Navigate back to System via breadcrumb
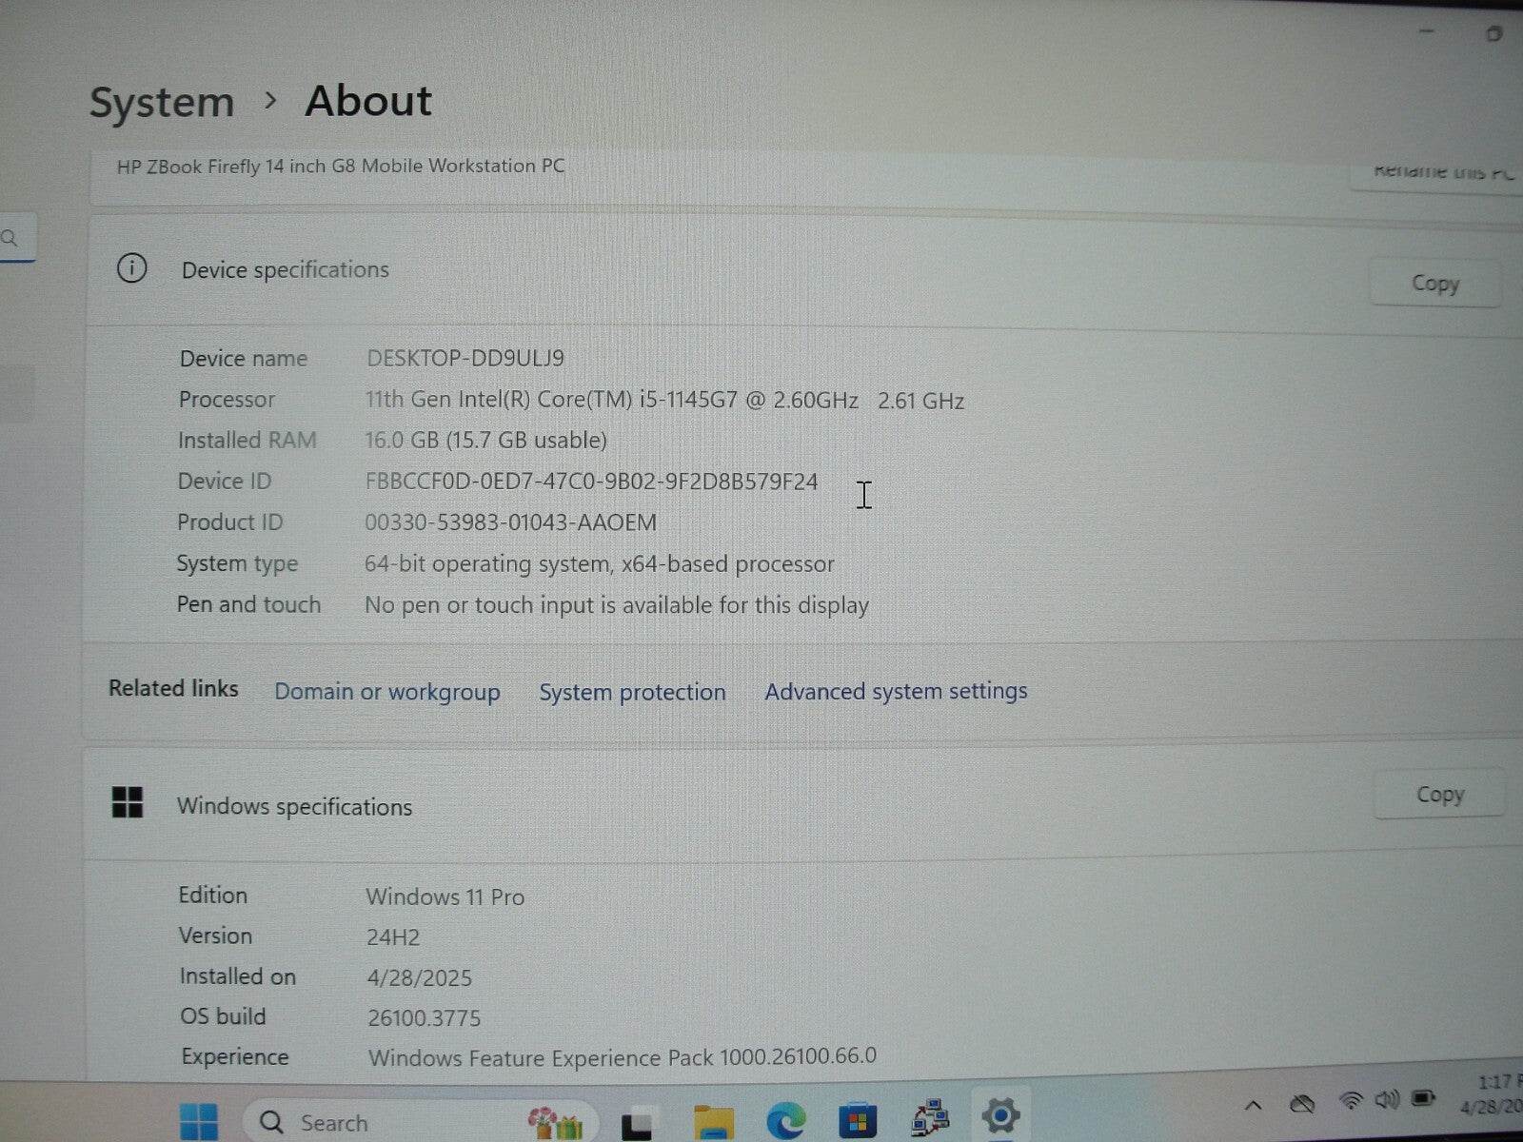The image size is (1523, 1142). click(x=162, y=102)
